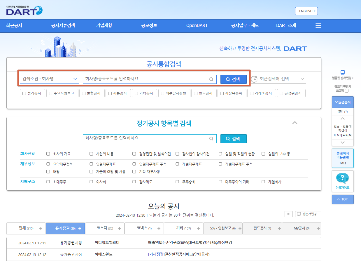Collapse the 정기공시 항목별 검색 section
The width and height of the screenshot is (361, 261).
click(295, 123)
